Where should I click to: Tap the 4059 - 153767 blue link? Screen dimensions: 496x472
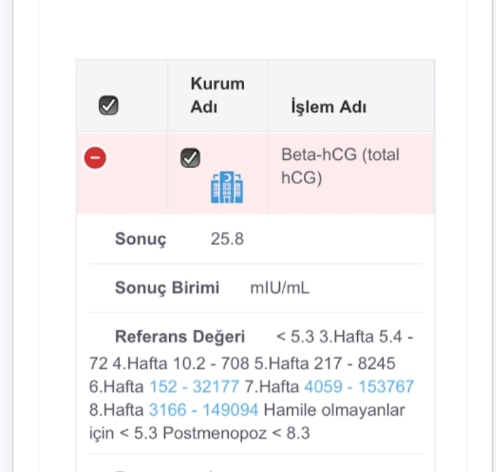click(358, 387)
